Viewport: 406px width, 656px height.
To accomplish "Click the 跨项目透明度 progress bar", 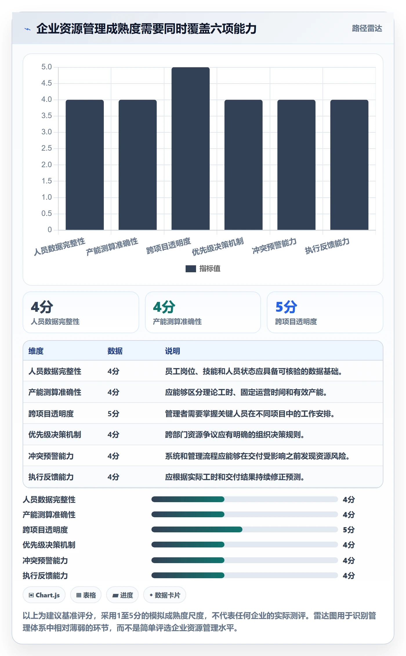I will point(244,529).
